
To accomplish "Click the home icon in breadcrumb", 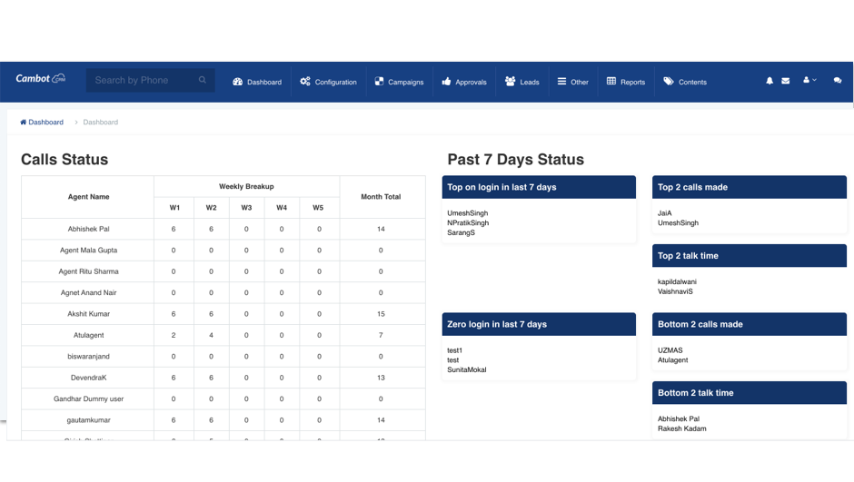I will pyautogui.click(x=24, y=122).
